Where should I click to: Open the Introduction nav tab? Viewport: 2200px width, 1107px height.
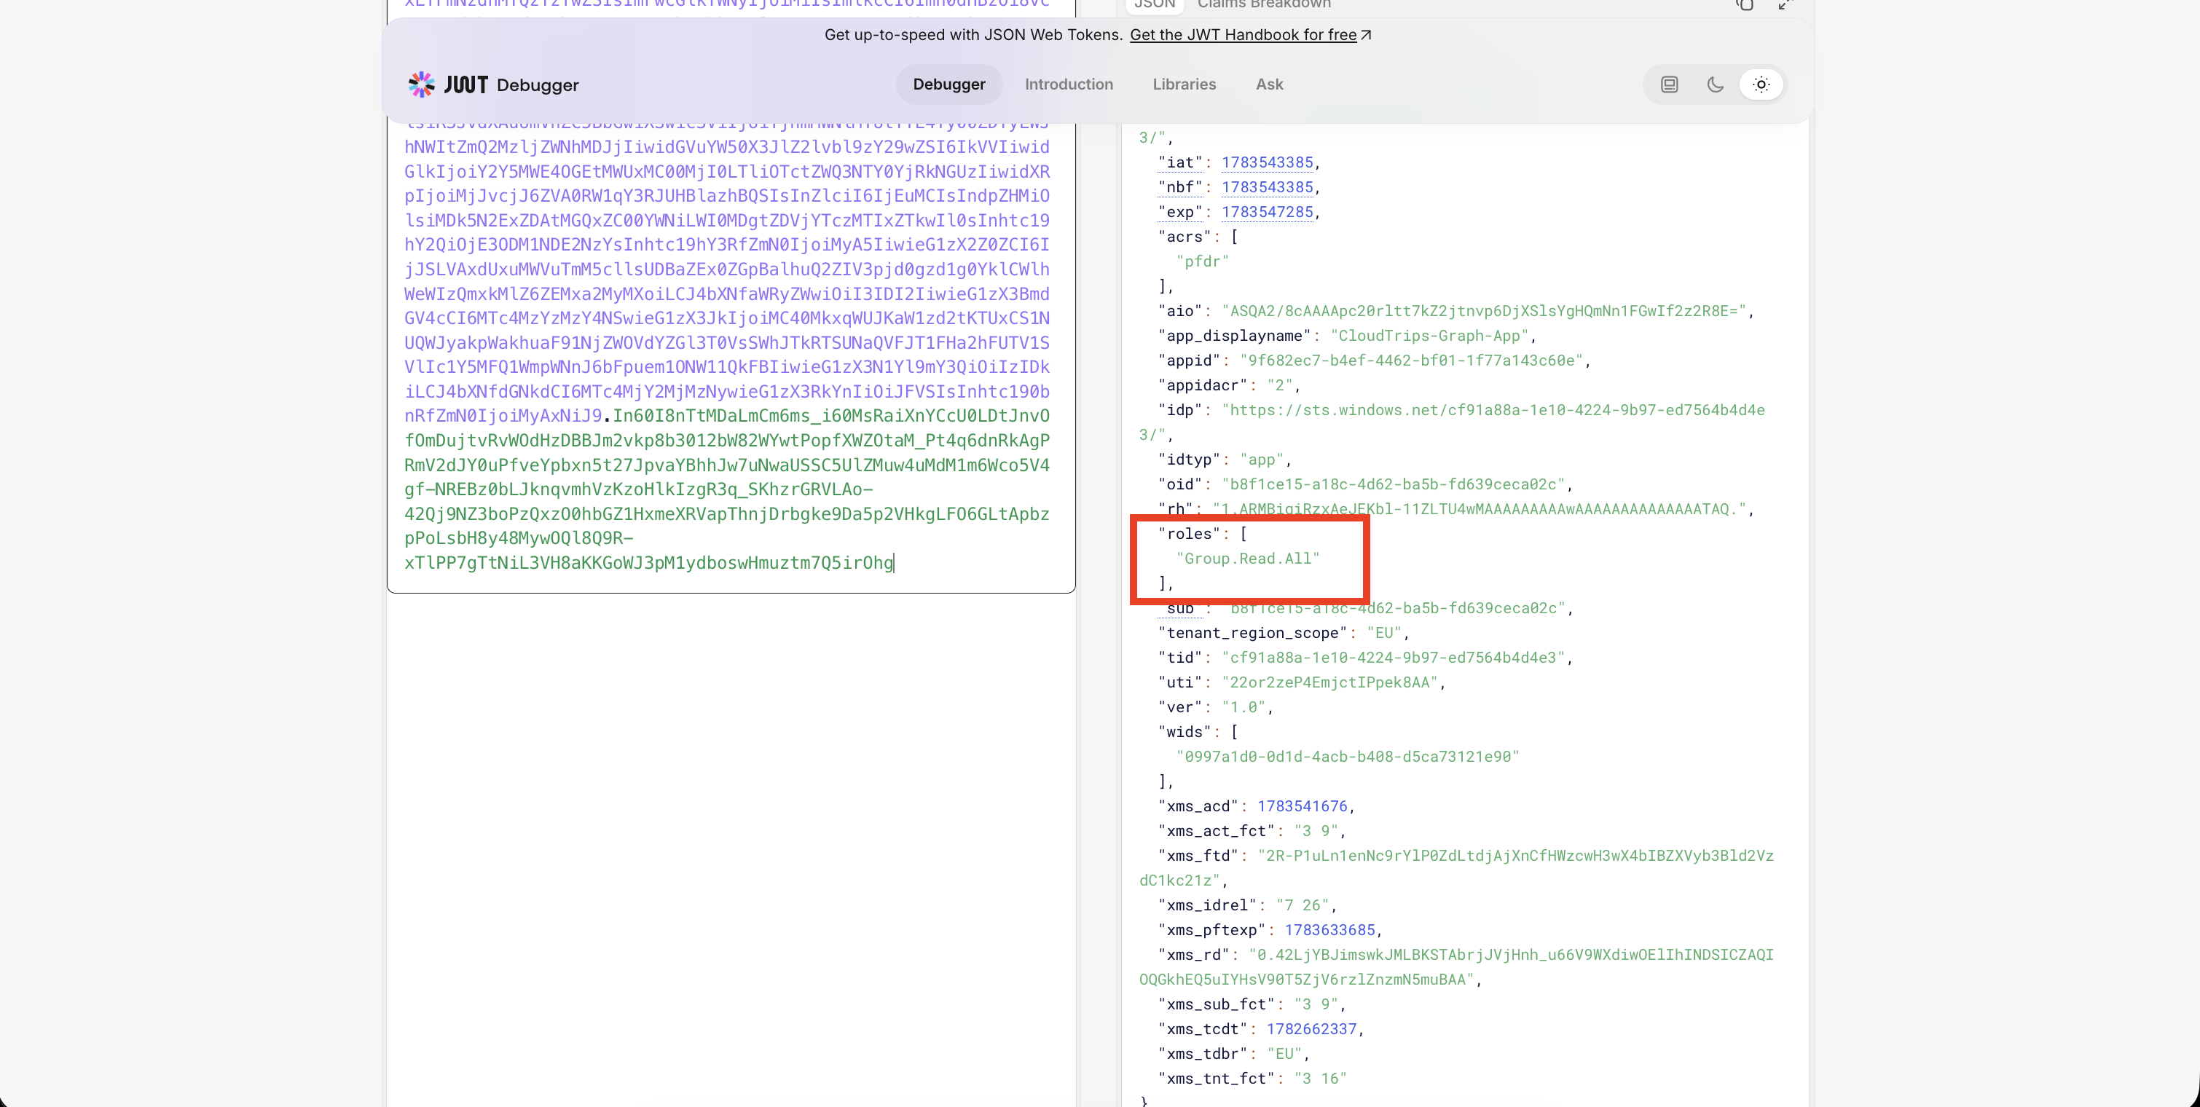1069,84
